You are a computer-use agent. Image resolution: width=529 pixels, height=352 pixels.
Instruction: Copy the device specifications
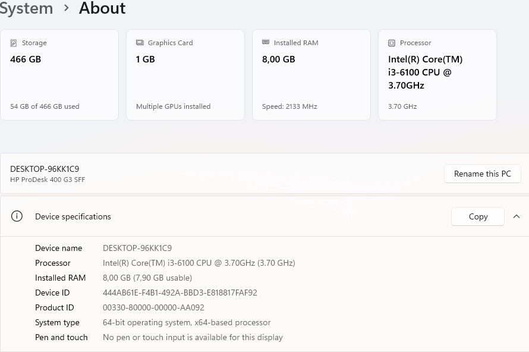(478, 216)
